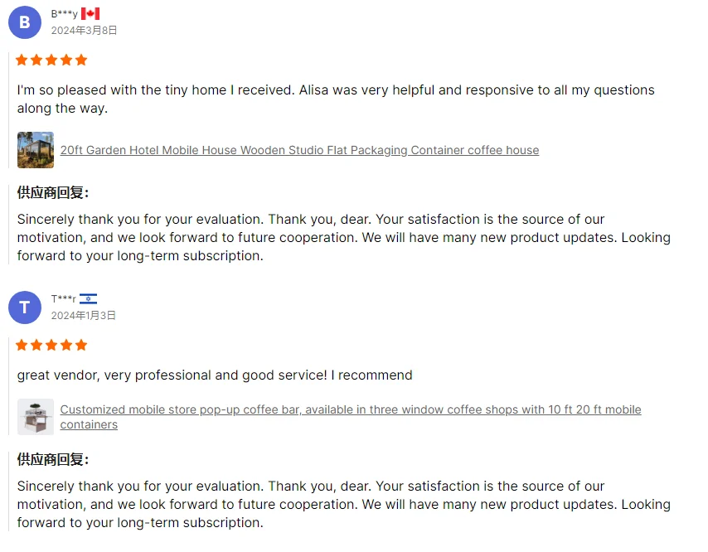Click the review text mentioning Alisa
The height and width of the screenshot is (552, 708).
336,99
